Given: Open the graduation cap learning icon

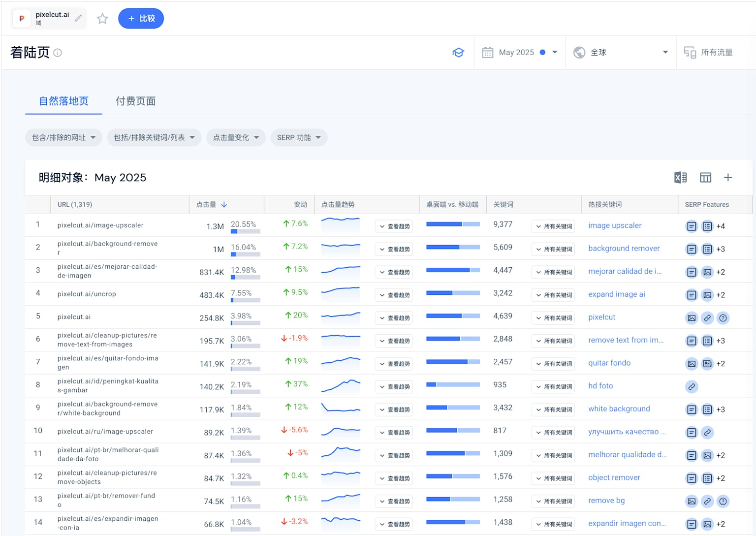Looking at the screenshot, I should 458,53.
